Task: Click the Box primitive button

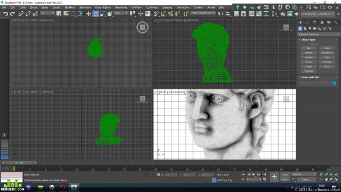Action: click(308, 48)
